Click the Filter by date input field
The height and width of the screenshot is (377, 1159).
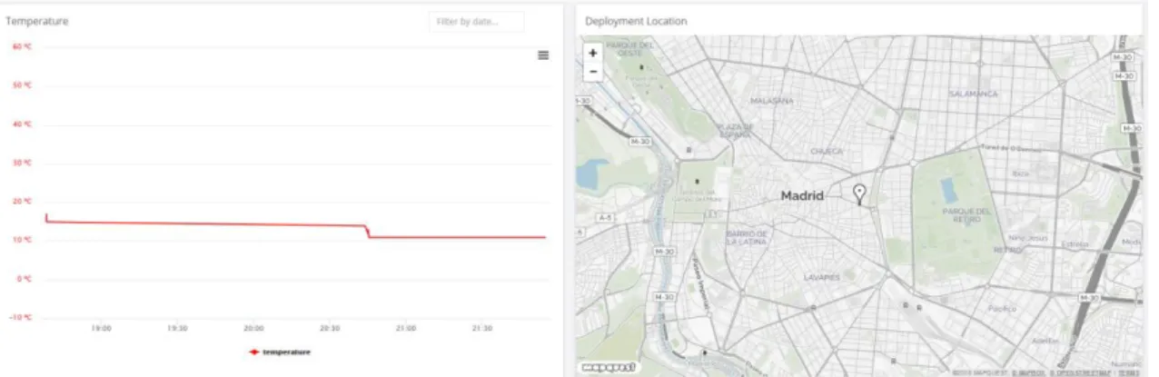tap(476, 21)
